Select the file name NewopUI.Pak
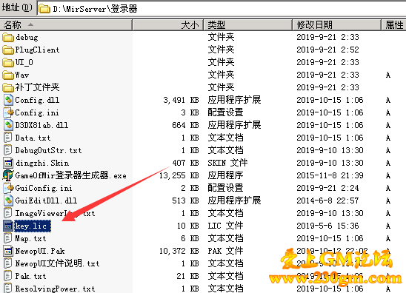Image resolution: width=406 pixels, height=293 pixels. 39,251
